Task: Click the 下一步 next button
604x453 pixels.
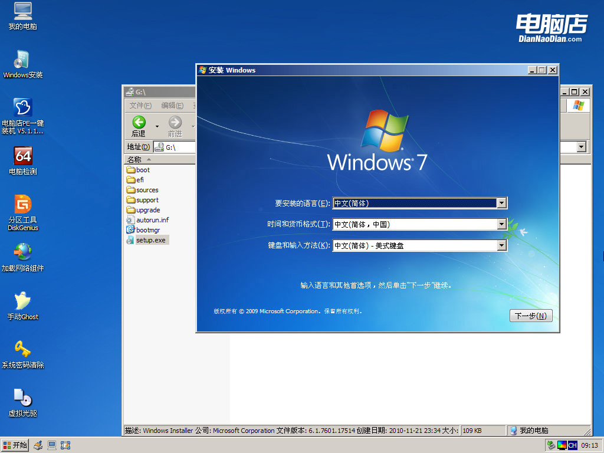Action: point(530,316)
